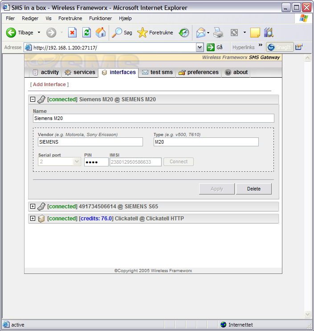Image resolution: width=314 pixels, height=331 pixels.
Task: Expand the Clickatell HTTP interface
Action: tap(33, 218)
